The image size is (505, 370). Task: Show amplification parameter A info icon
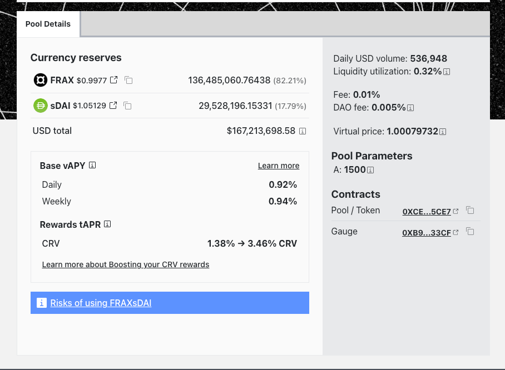370,170
